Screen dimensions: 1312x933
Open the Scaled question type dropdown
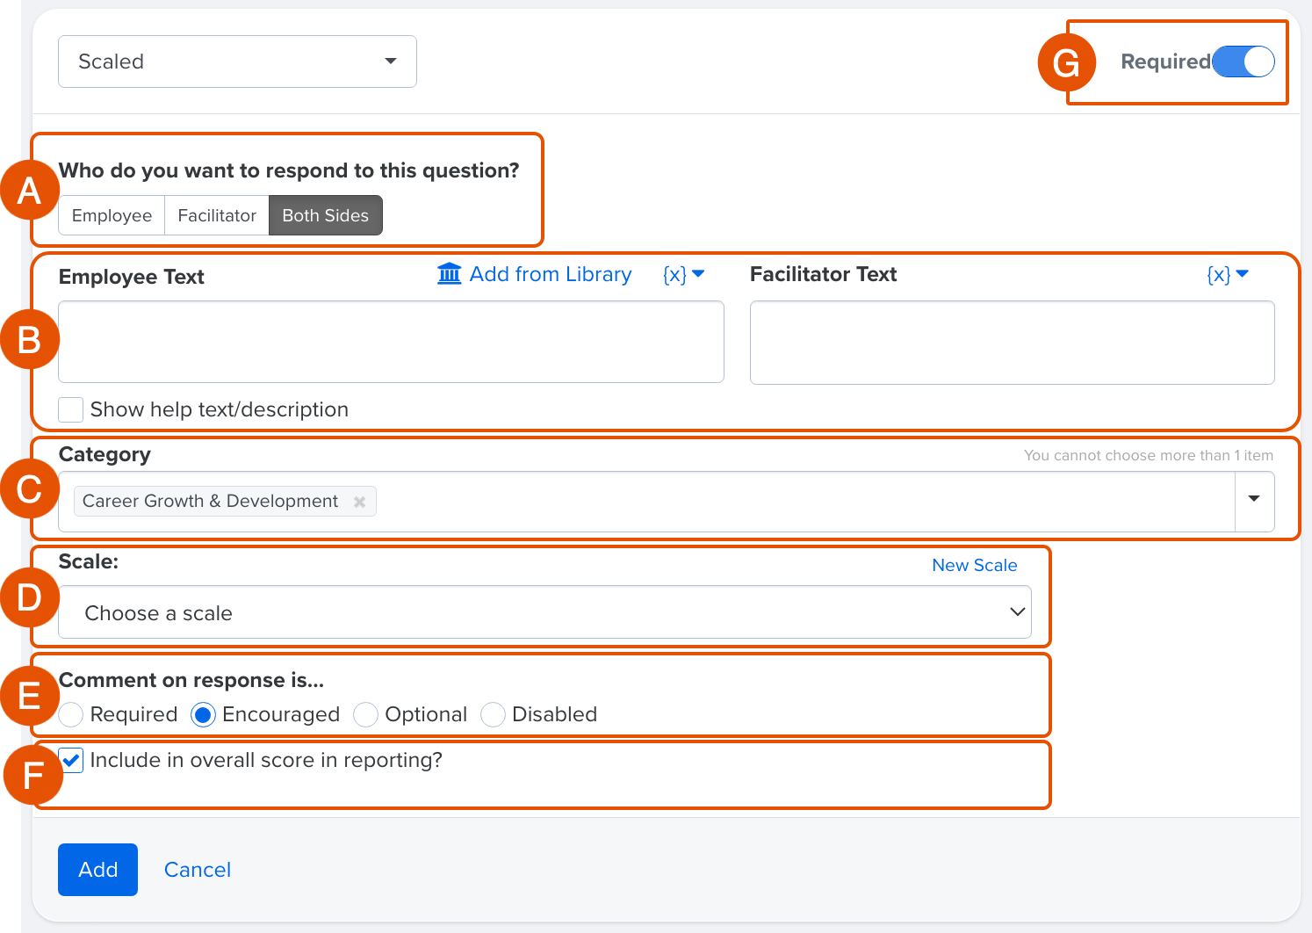point(237,61)
